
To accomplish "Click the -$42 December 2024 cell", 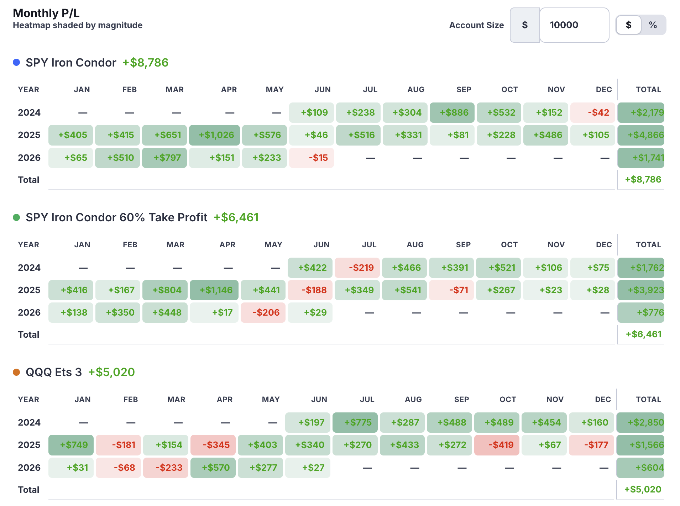I will [x=593, y=112].
